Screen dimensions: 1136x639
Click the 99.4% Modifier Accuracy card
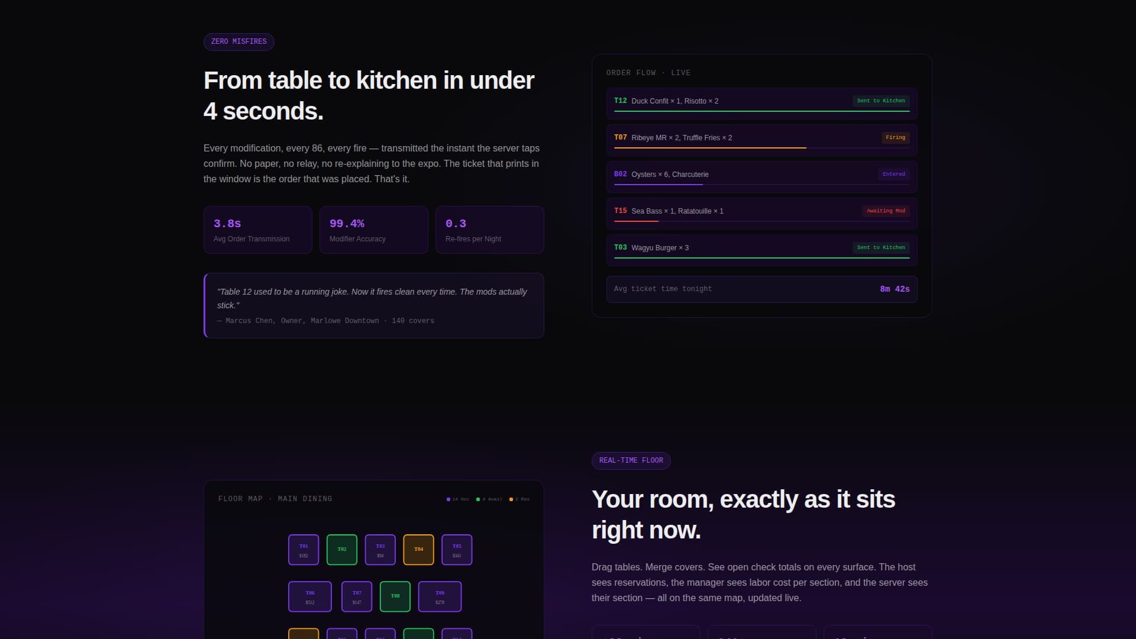click(374, 230)
